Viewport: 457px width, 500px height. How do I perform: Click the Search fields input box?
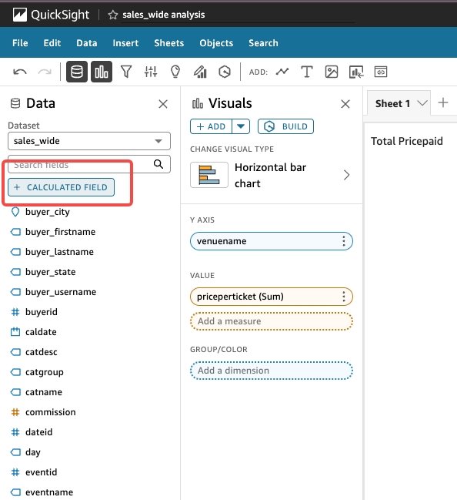pyautogui.click(x=89, y=164)
